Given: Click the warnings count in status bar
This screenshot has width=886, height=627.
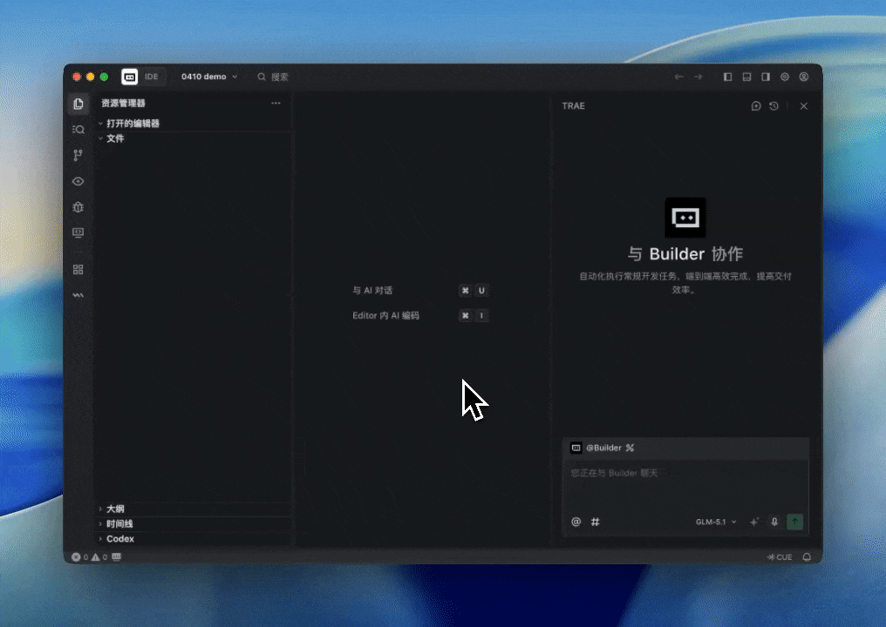Looking at the screenshot, I should tap(99, 557).
